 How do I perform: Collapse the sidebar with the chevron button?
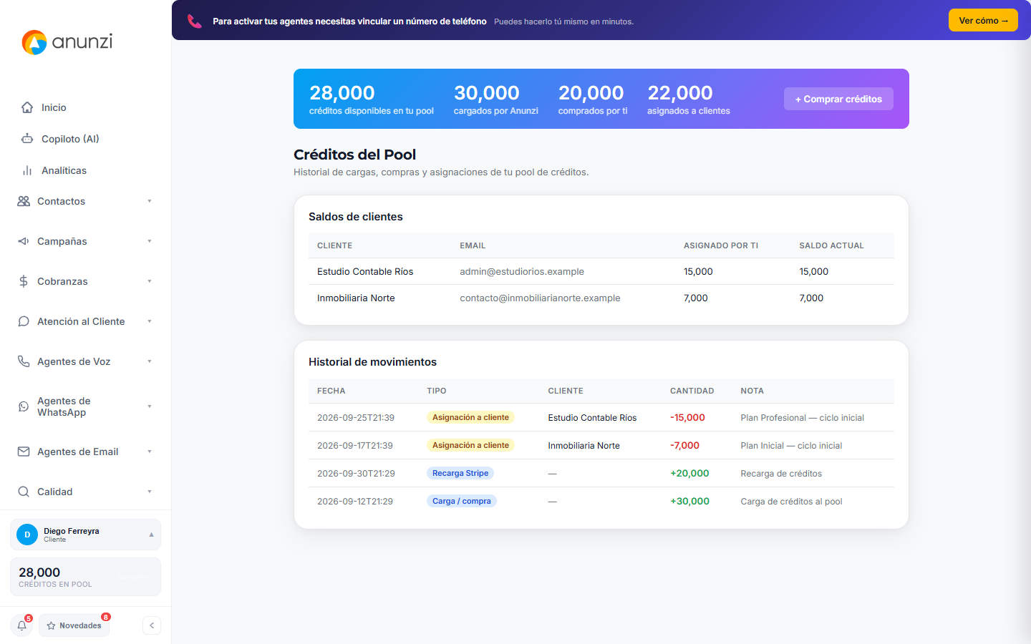(x=152, y=625)
